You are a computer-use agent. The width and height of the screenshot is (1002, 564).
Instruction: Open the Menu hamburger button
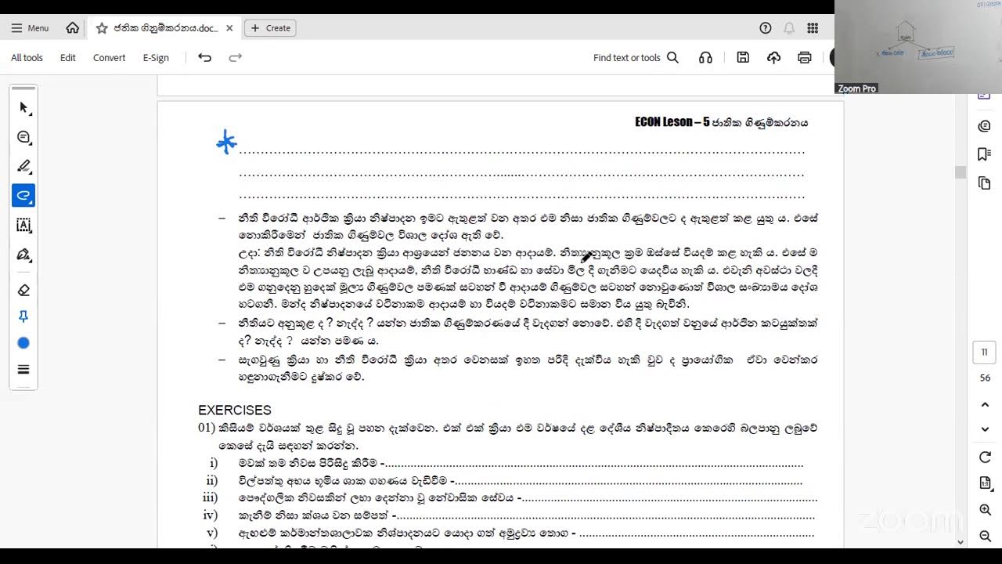pos(30,27)
